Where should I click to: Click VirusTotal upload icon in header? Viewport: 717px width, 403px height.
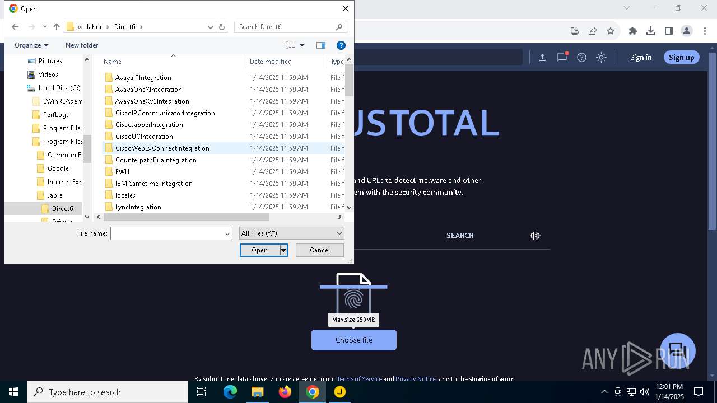pyautogui.click(x=542, y=57)
